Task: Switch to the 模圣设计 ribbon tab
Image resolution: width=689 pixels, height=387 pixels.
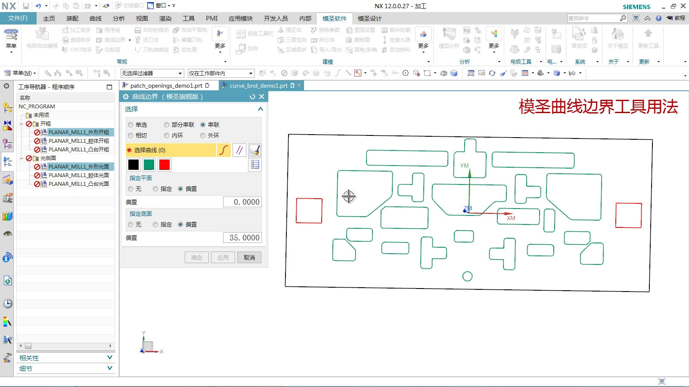Action: (370, 18)
